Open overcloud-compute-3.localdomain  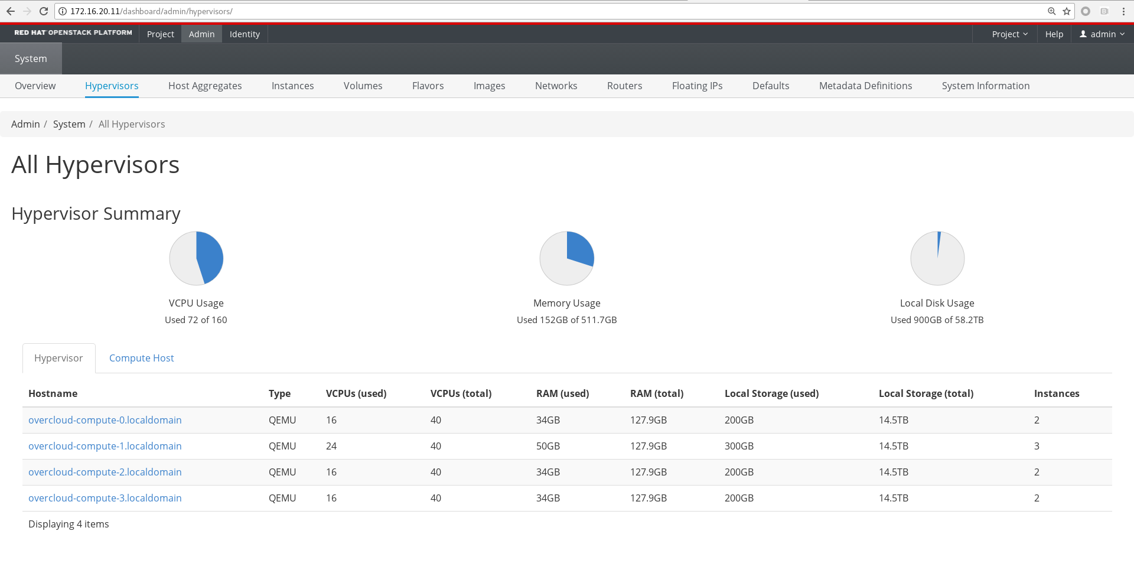pos(105,498)
